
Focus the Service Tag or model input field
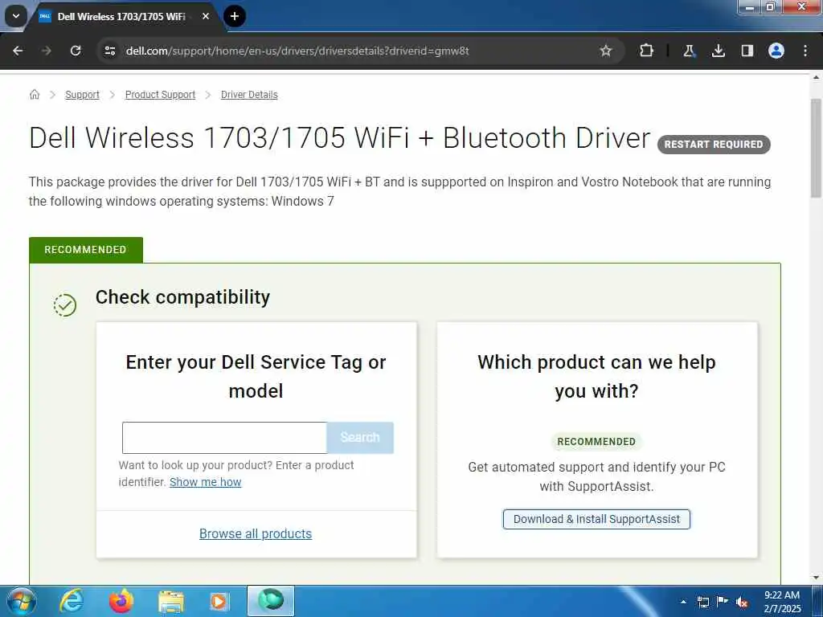[225, 438]
